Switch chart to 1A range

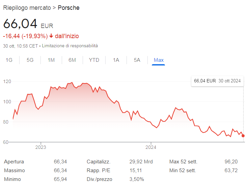coord(116,60)
